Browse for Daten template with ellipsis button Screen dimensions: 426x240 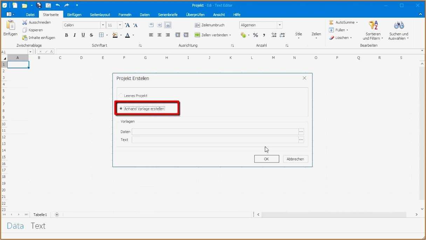point(301,132)
